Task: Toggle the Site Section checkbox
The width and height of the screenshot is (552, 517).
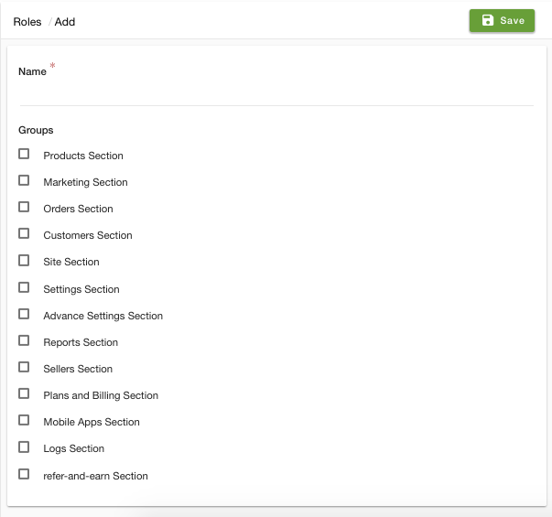Action: pos(24,261)
